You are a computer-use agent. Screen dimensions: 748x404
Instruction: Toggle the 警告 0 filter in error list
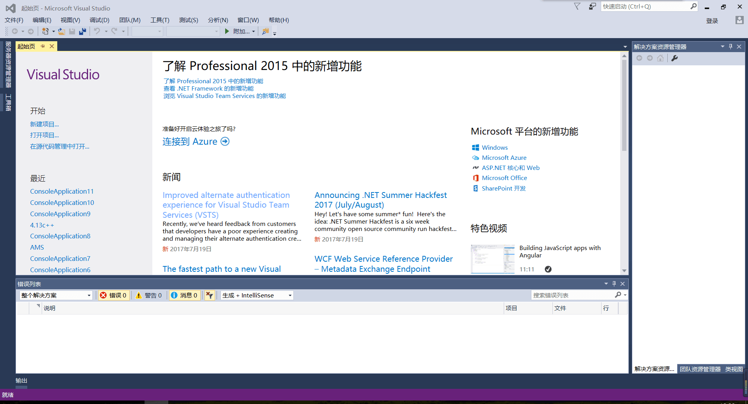tap(149, 295)
